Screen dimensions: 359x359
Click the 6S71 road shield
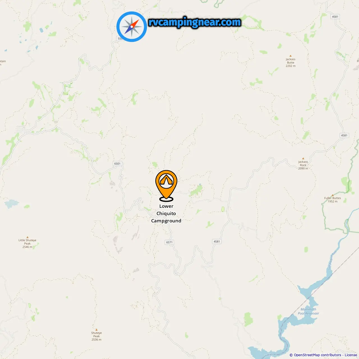(x=169, y=242)
